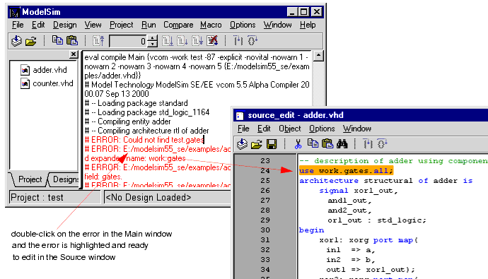Close the workspace pane with the X button

74,54
